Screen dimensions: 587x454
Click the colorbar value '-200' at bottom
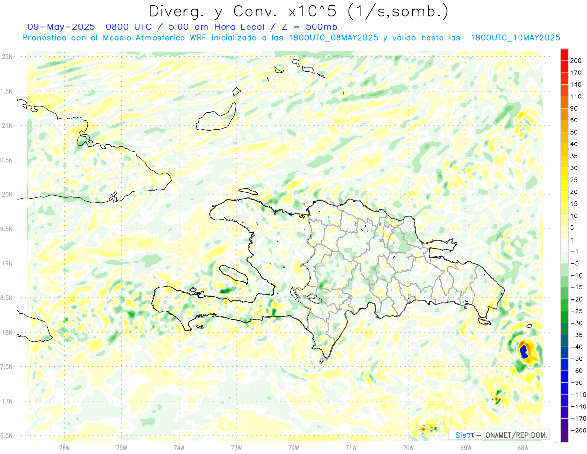578,430
